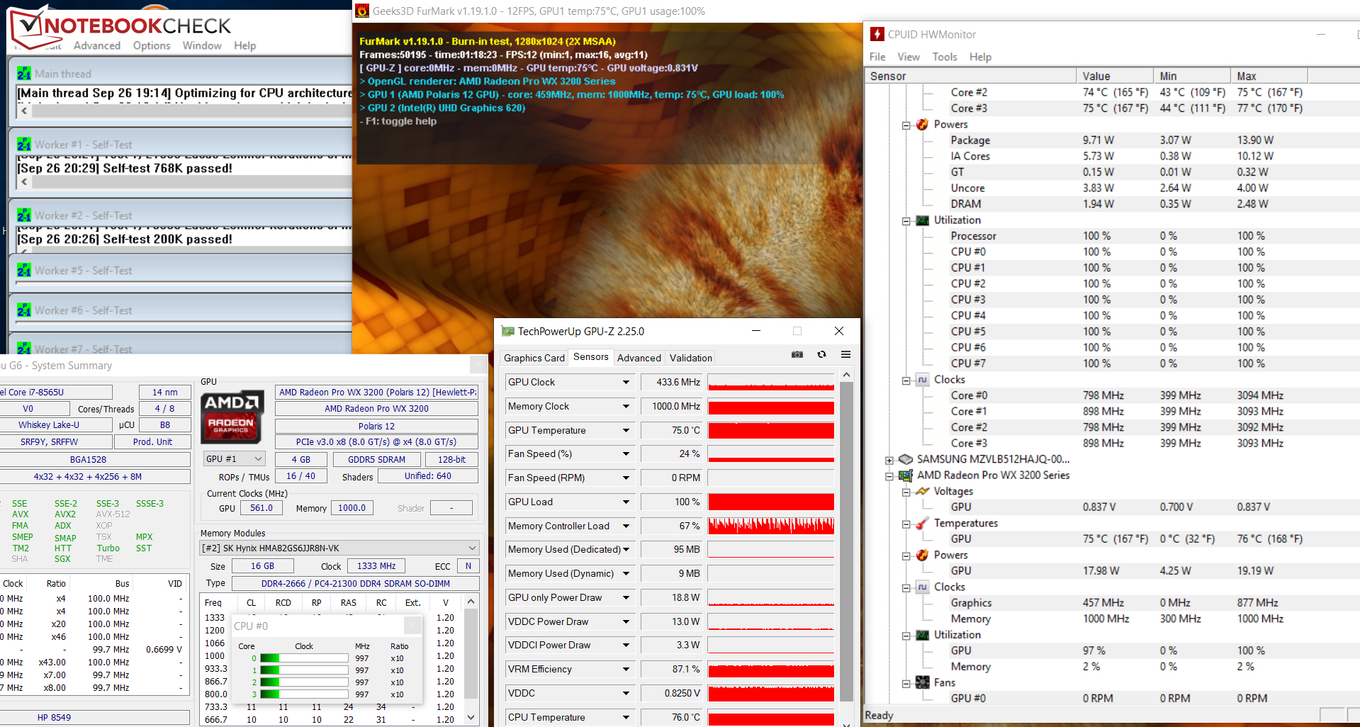The width and height of the screenshot is (1360, 727).
Task: Switch to the Graphics Card tab
Action: point(534,358)
